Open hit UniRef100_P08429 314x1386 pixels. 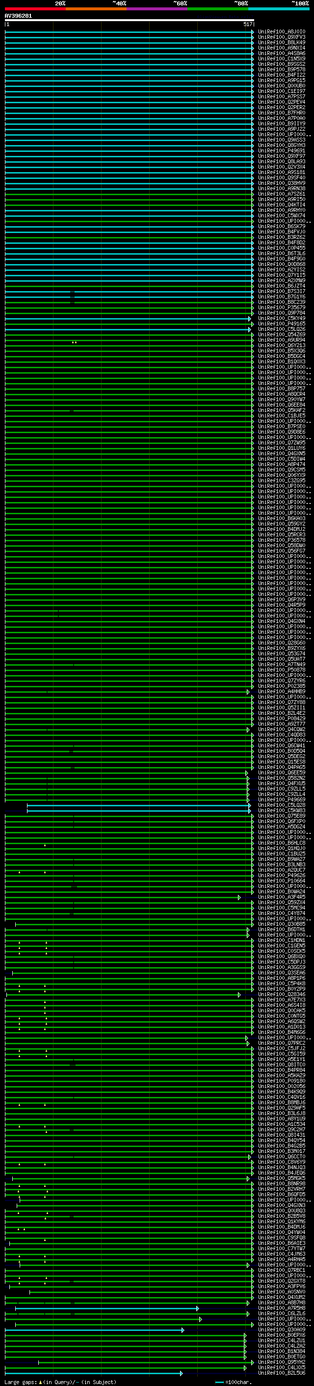click(x=282, y=718)
